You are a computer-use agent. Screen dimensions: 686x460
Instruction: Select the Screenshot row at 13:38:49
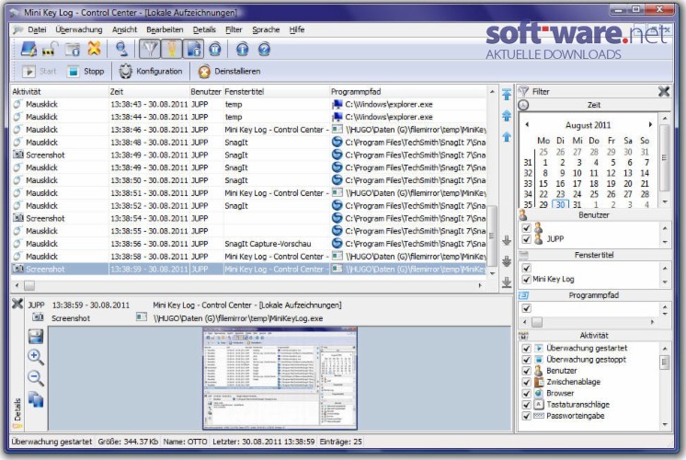click(248, 155)
